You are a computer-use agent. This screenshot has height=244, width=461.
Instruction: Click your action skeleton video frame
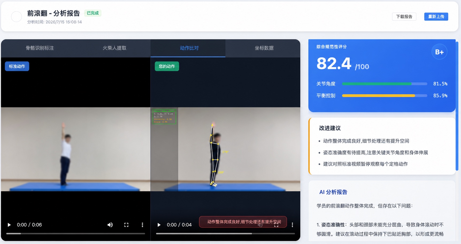(225, 149)
